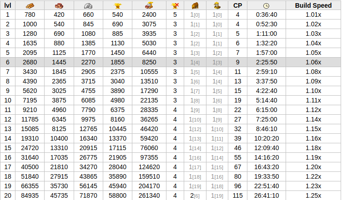
Task: Click the iron ore resource column icon
Action: (88, 5)
